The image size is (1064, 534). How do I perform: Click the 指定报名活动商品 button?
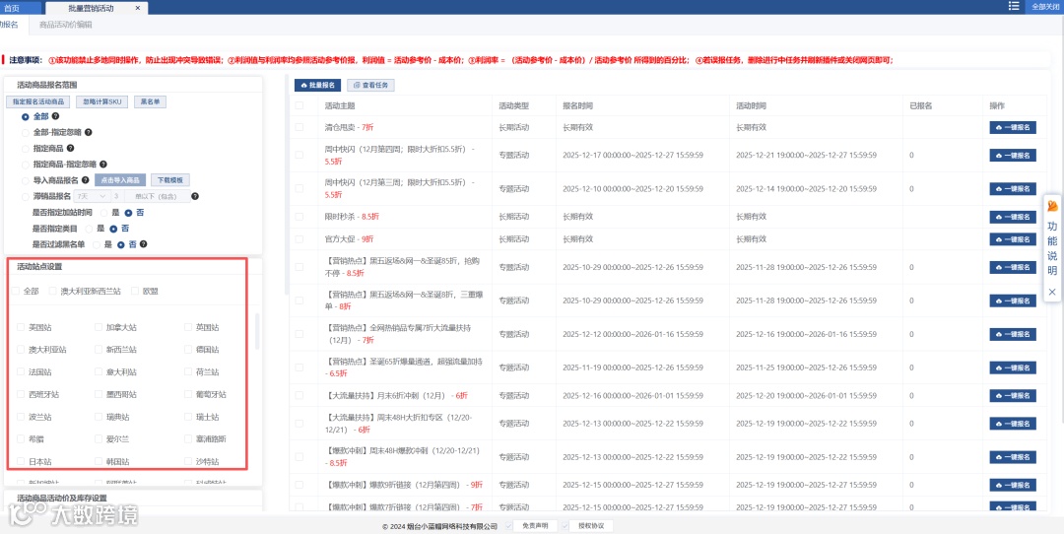coord(38,101)
